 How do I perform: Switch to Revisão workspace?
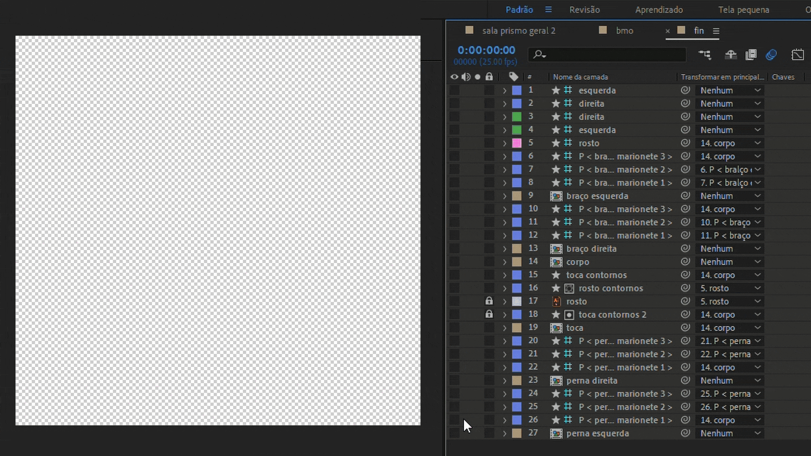point(584,10)
